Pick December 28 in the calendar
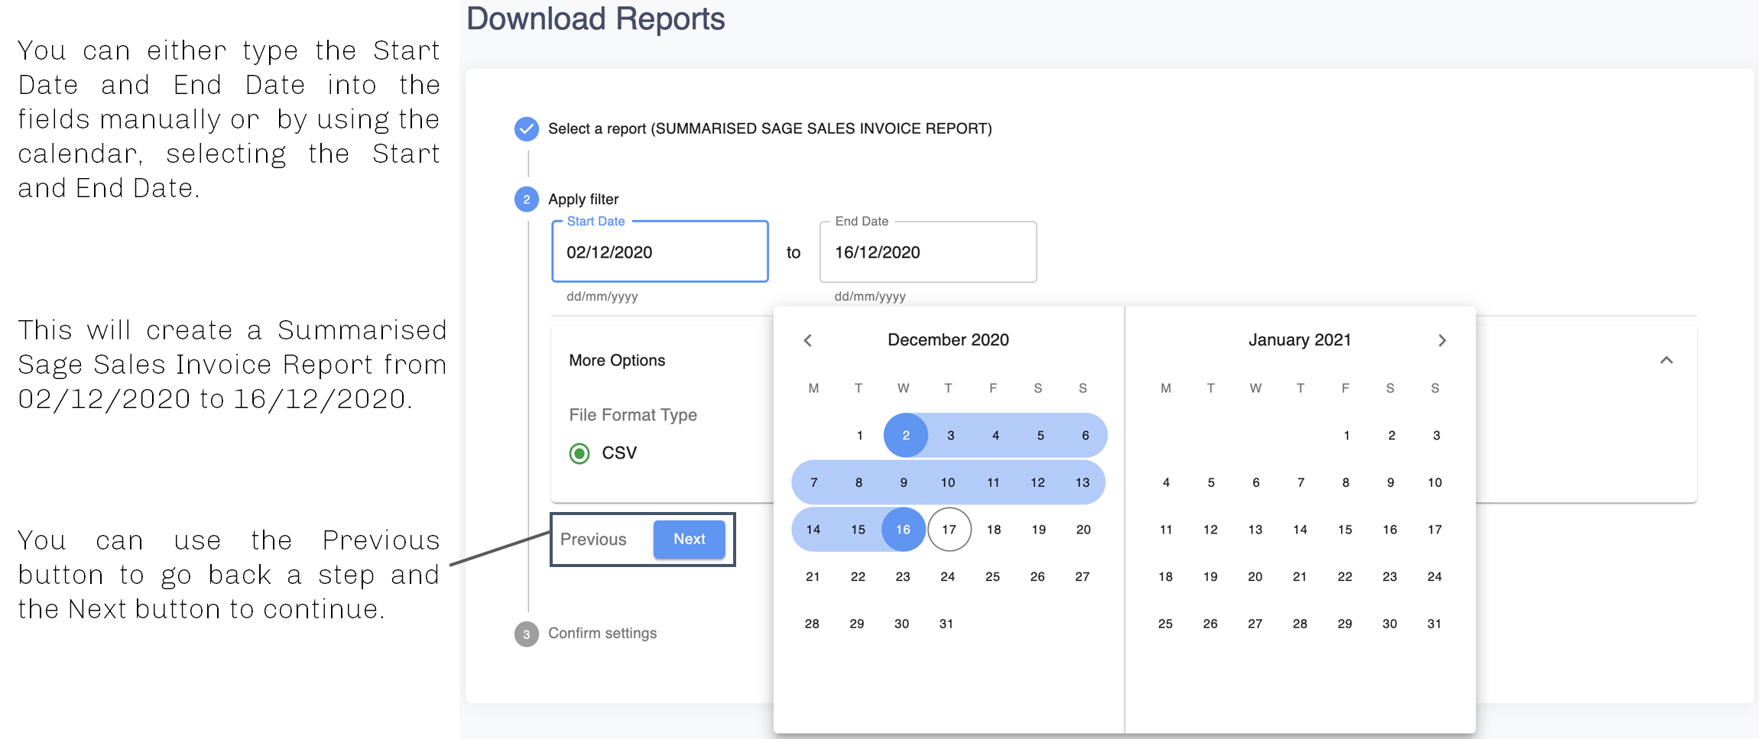Viewport: 1759px width, 739px height. (x=812, y=624)
